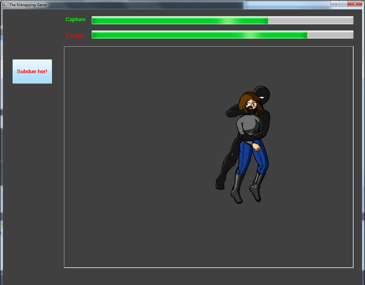Image resolution: width=365 pixels, height=285 pixels.
Task: Close the game window
Action: pyautogui.click(x=355, y=4)
